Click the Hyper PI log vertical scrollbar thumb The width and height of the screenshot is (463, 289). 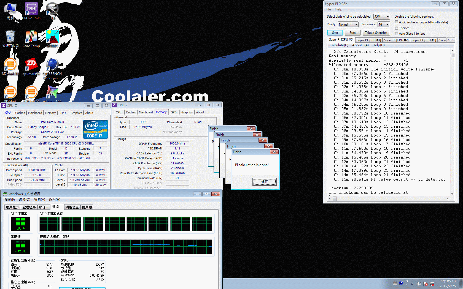point(452,55)
